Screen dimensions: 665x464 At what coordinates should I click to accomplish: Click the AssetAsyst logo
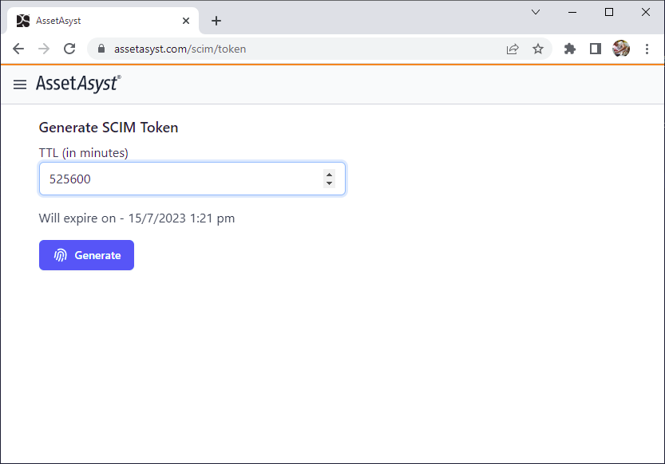click(78, 84)
